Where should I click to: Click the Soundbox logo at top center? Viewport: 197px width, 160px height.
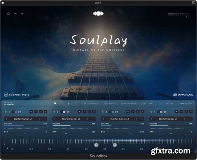point(98,13)
